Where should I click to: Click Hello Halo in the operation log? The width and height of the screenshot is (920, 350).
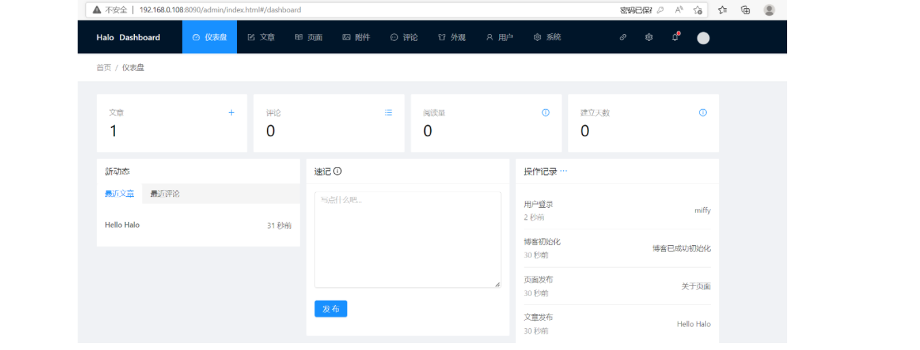click(x=694, y=324)
